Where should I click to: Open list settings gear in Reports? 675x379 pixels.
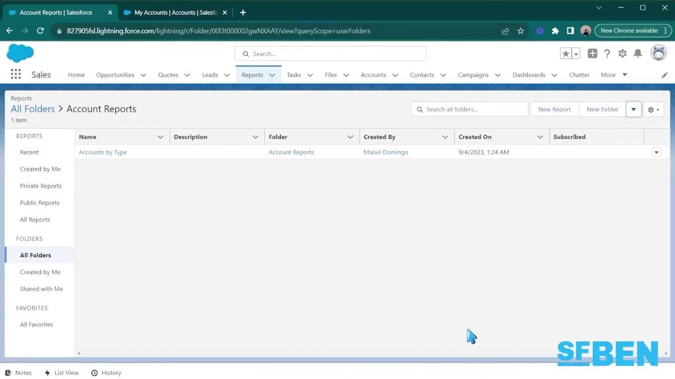653,109
